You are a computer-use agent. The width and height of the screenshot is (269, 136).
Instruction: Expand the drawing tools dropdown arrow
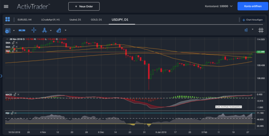click(51, 31)
